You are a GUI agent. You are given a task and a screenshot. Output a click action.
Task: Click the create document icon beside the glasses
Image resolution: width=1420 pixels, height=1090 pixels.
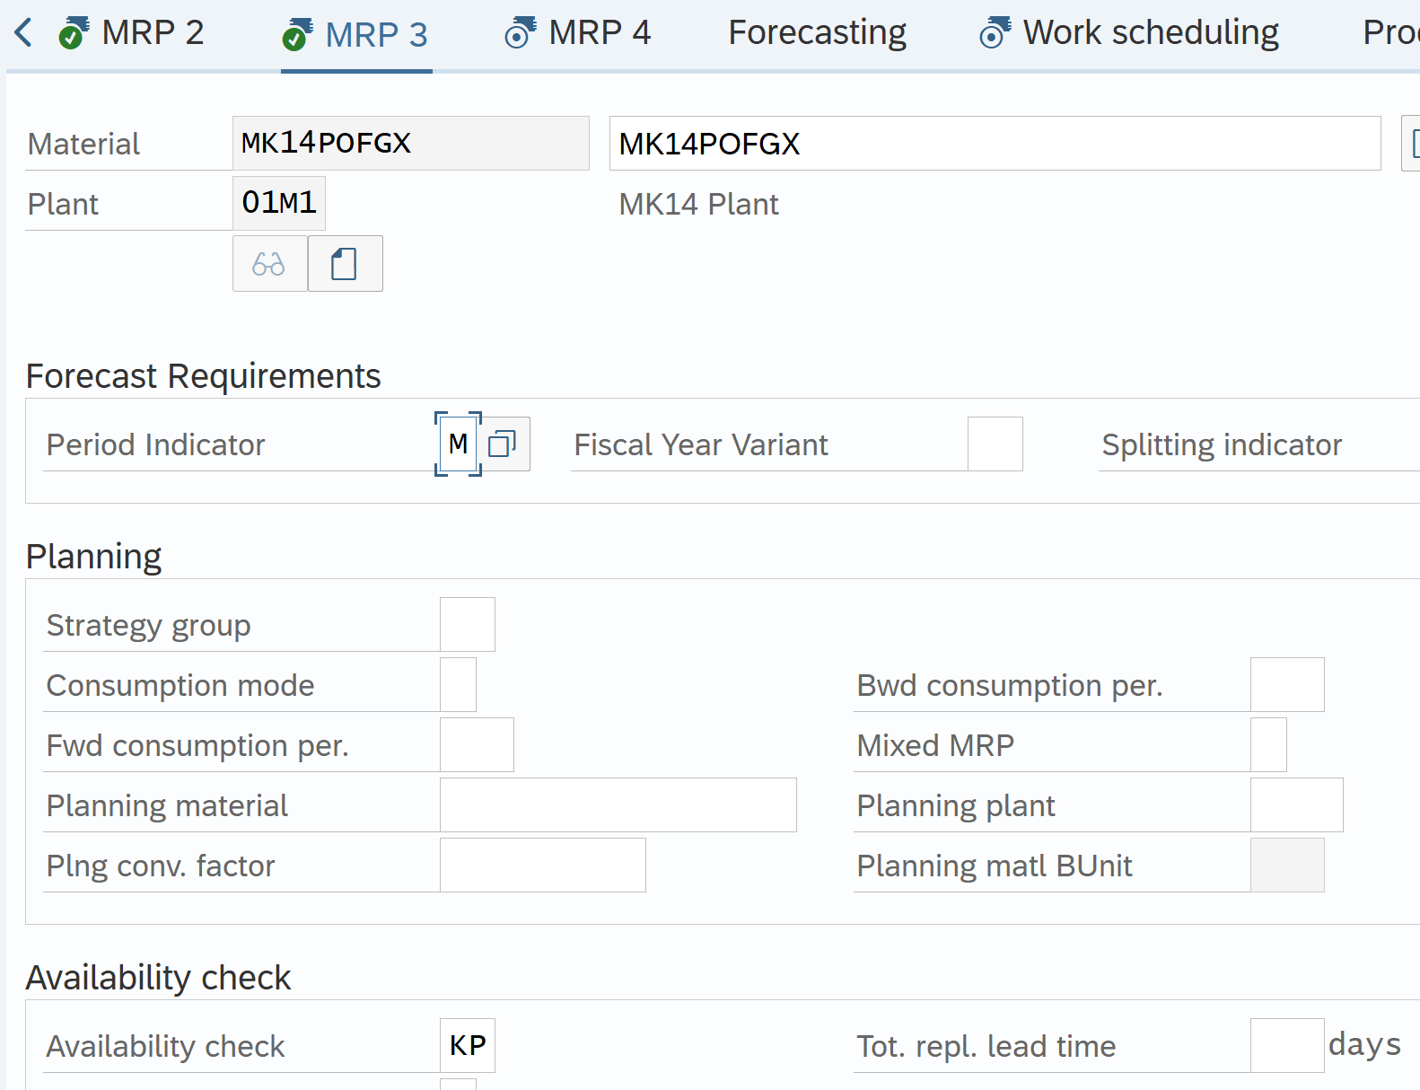point(345,264)
